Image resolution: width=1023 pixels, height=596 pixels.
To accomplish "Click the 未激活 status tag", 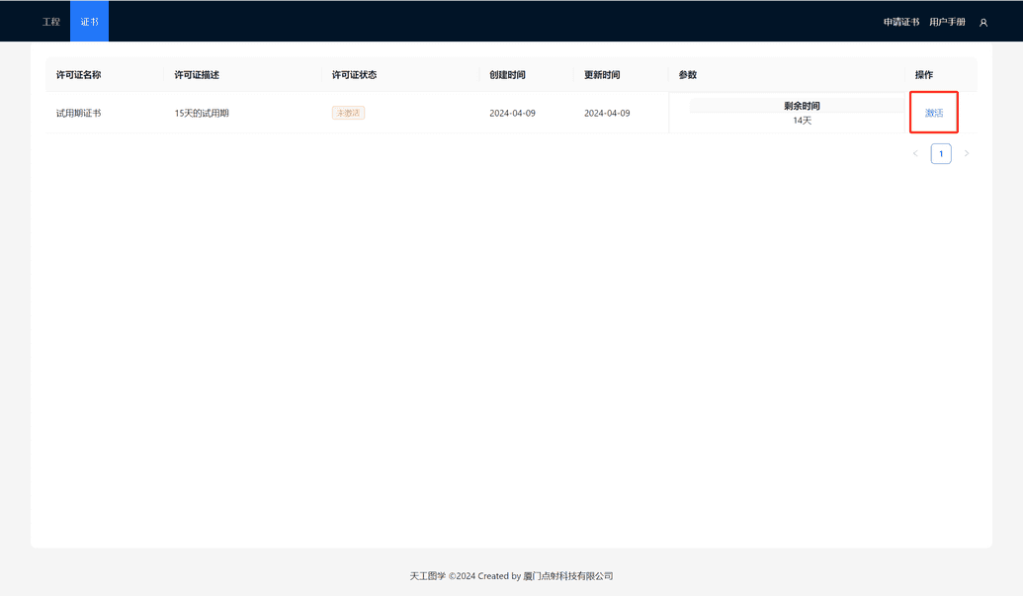I will (x=348, y=113).
